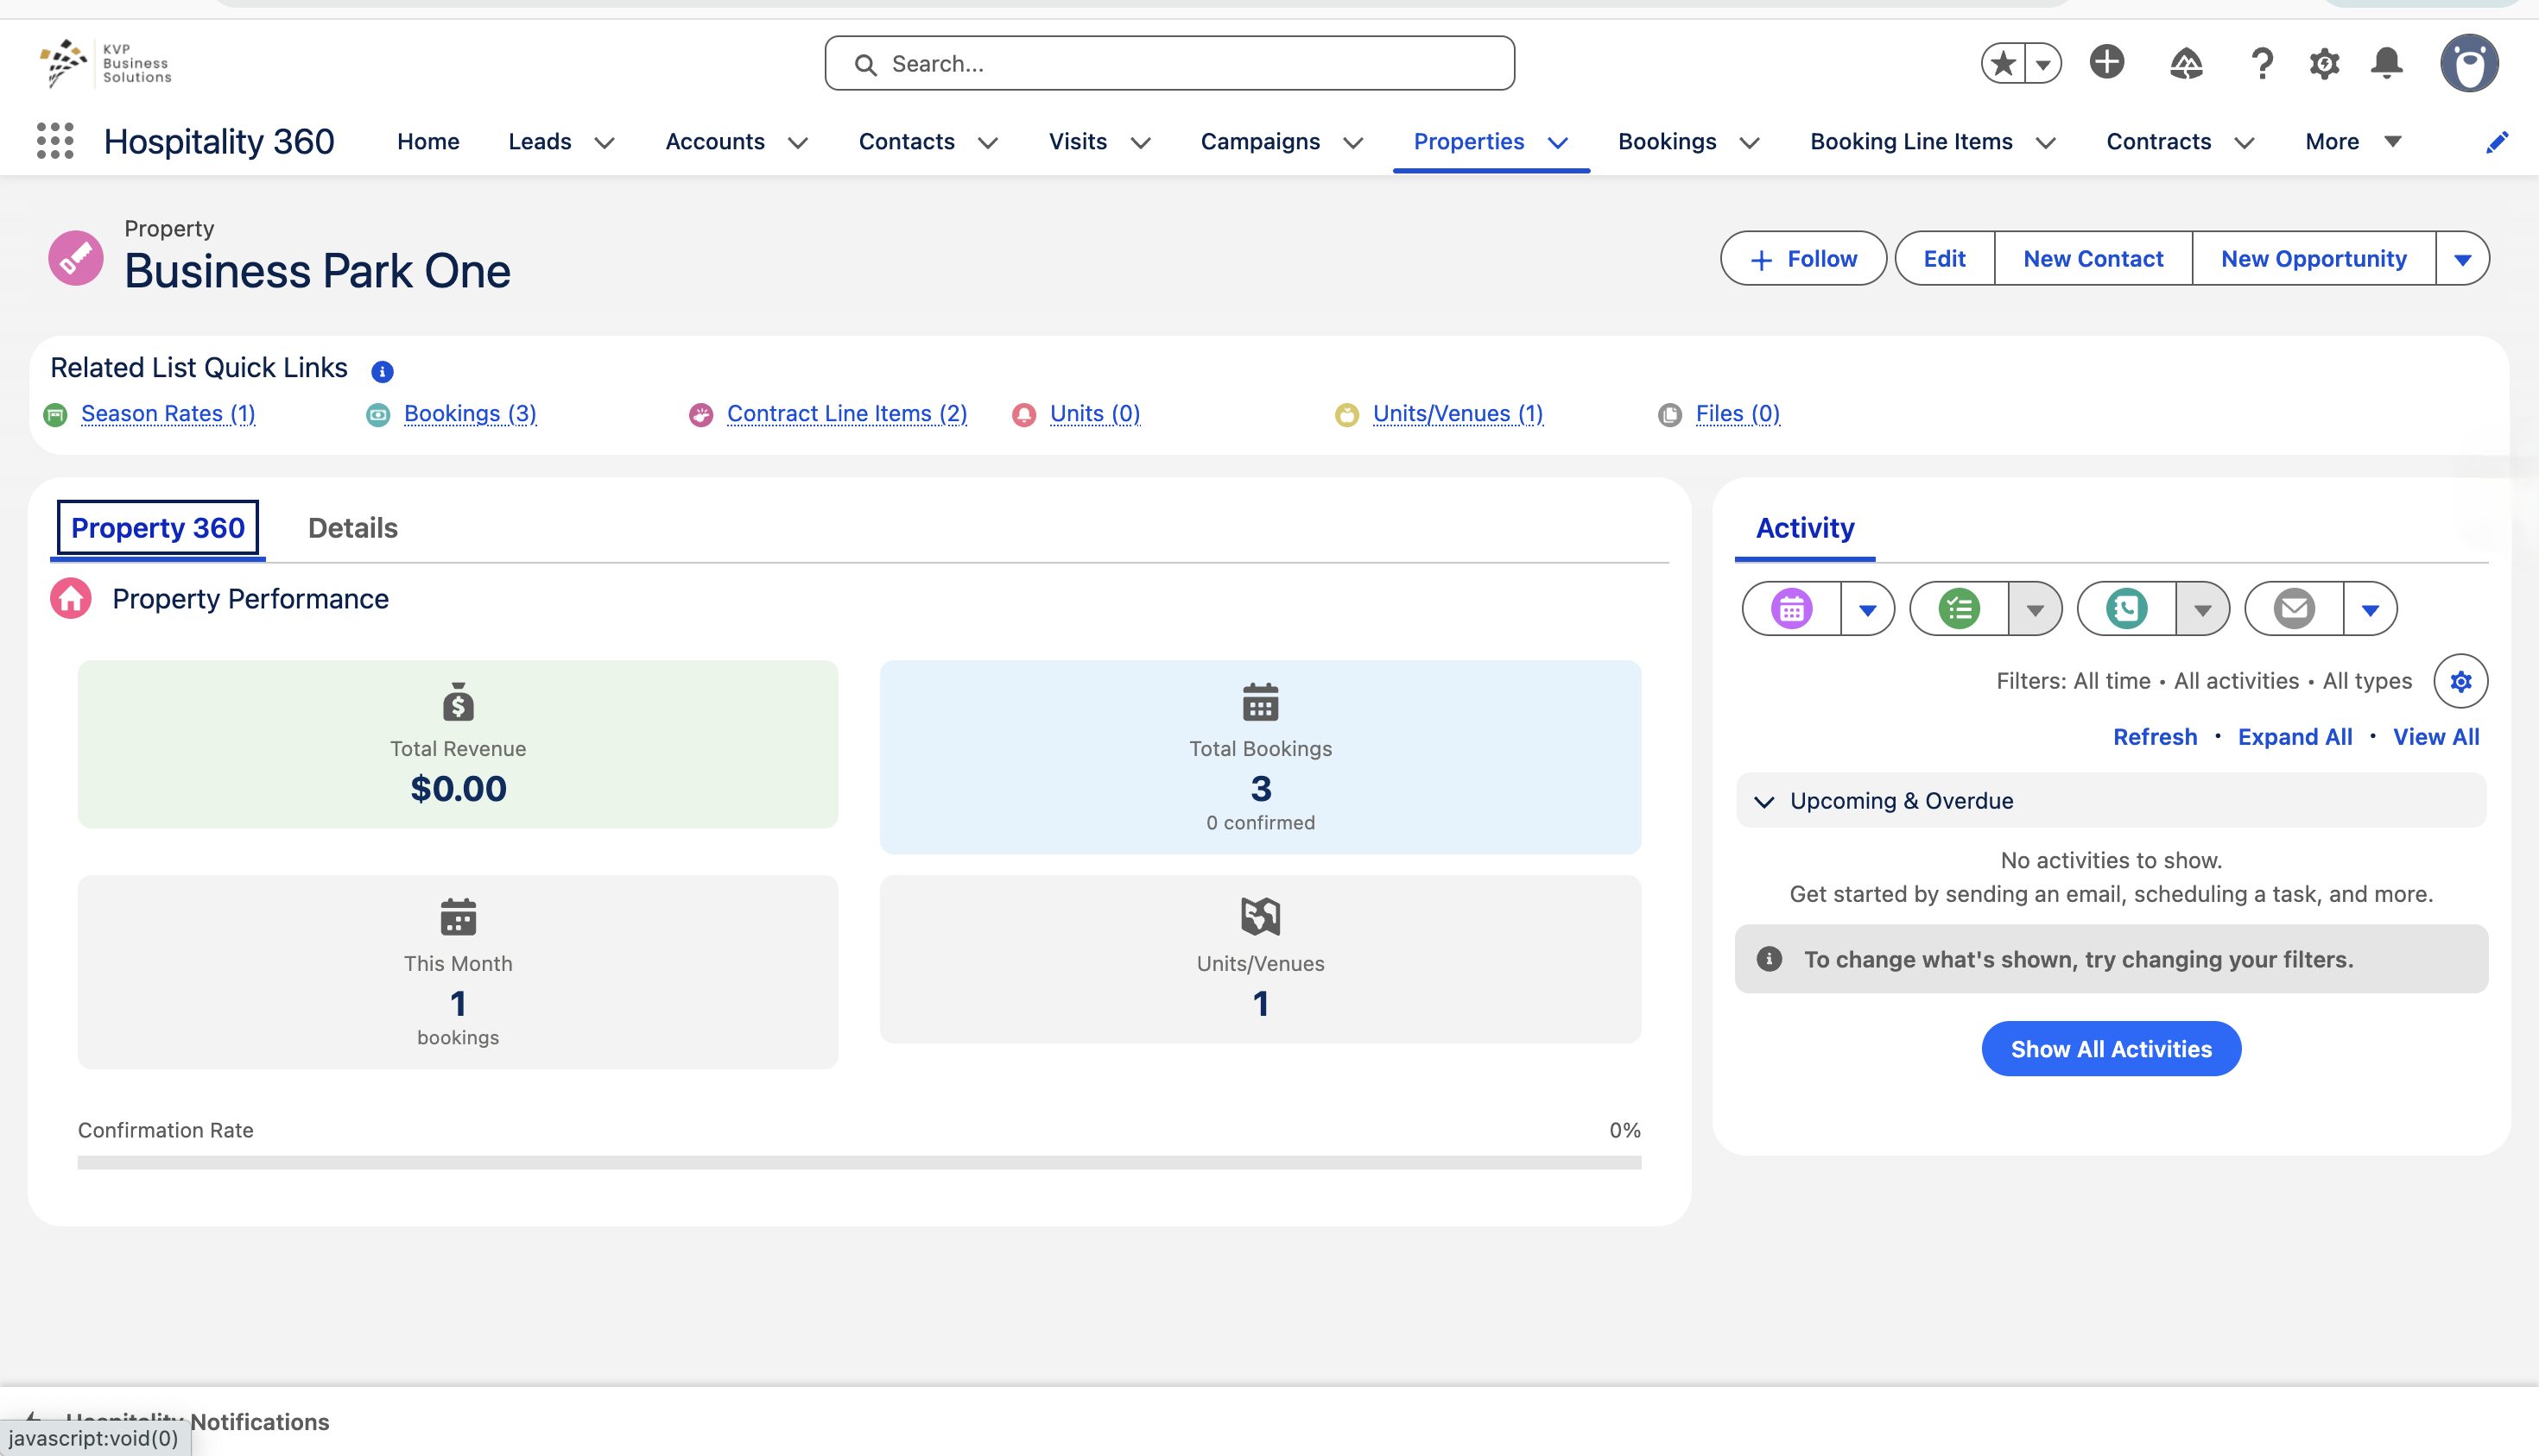Open the activity timeline filter settings gear
The image size is (2539, 1456).
(x=2460, y=681)
